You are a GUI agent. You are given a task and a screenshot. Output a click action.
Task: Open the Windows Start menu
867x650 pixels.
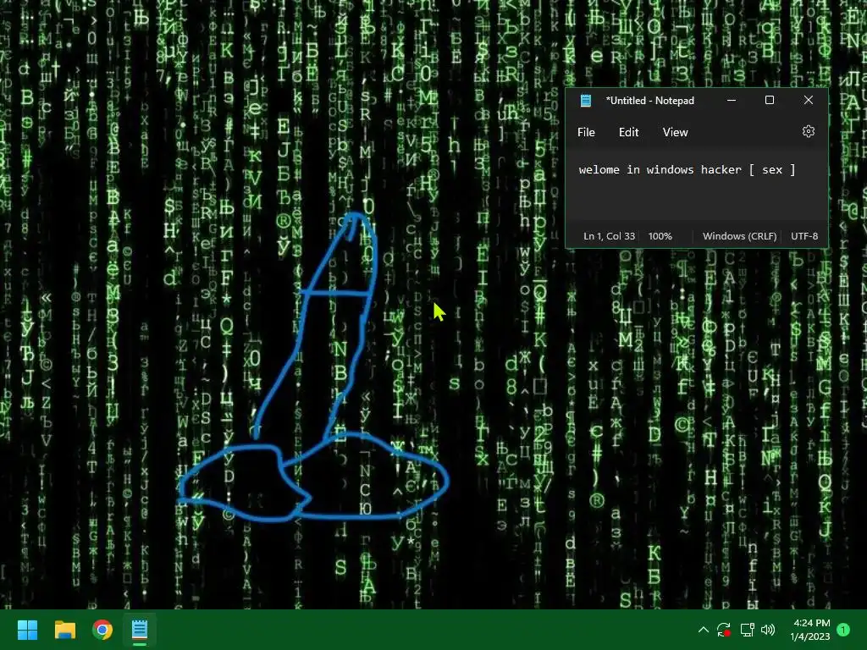27,630
